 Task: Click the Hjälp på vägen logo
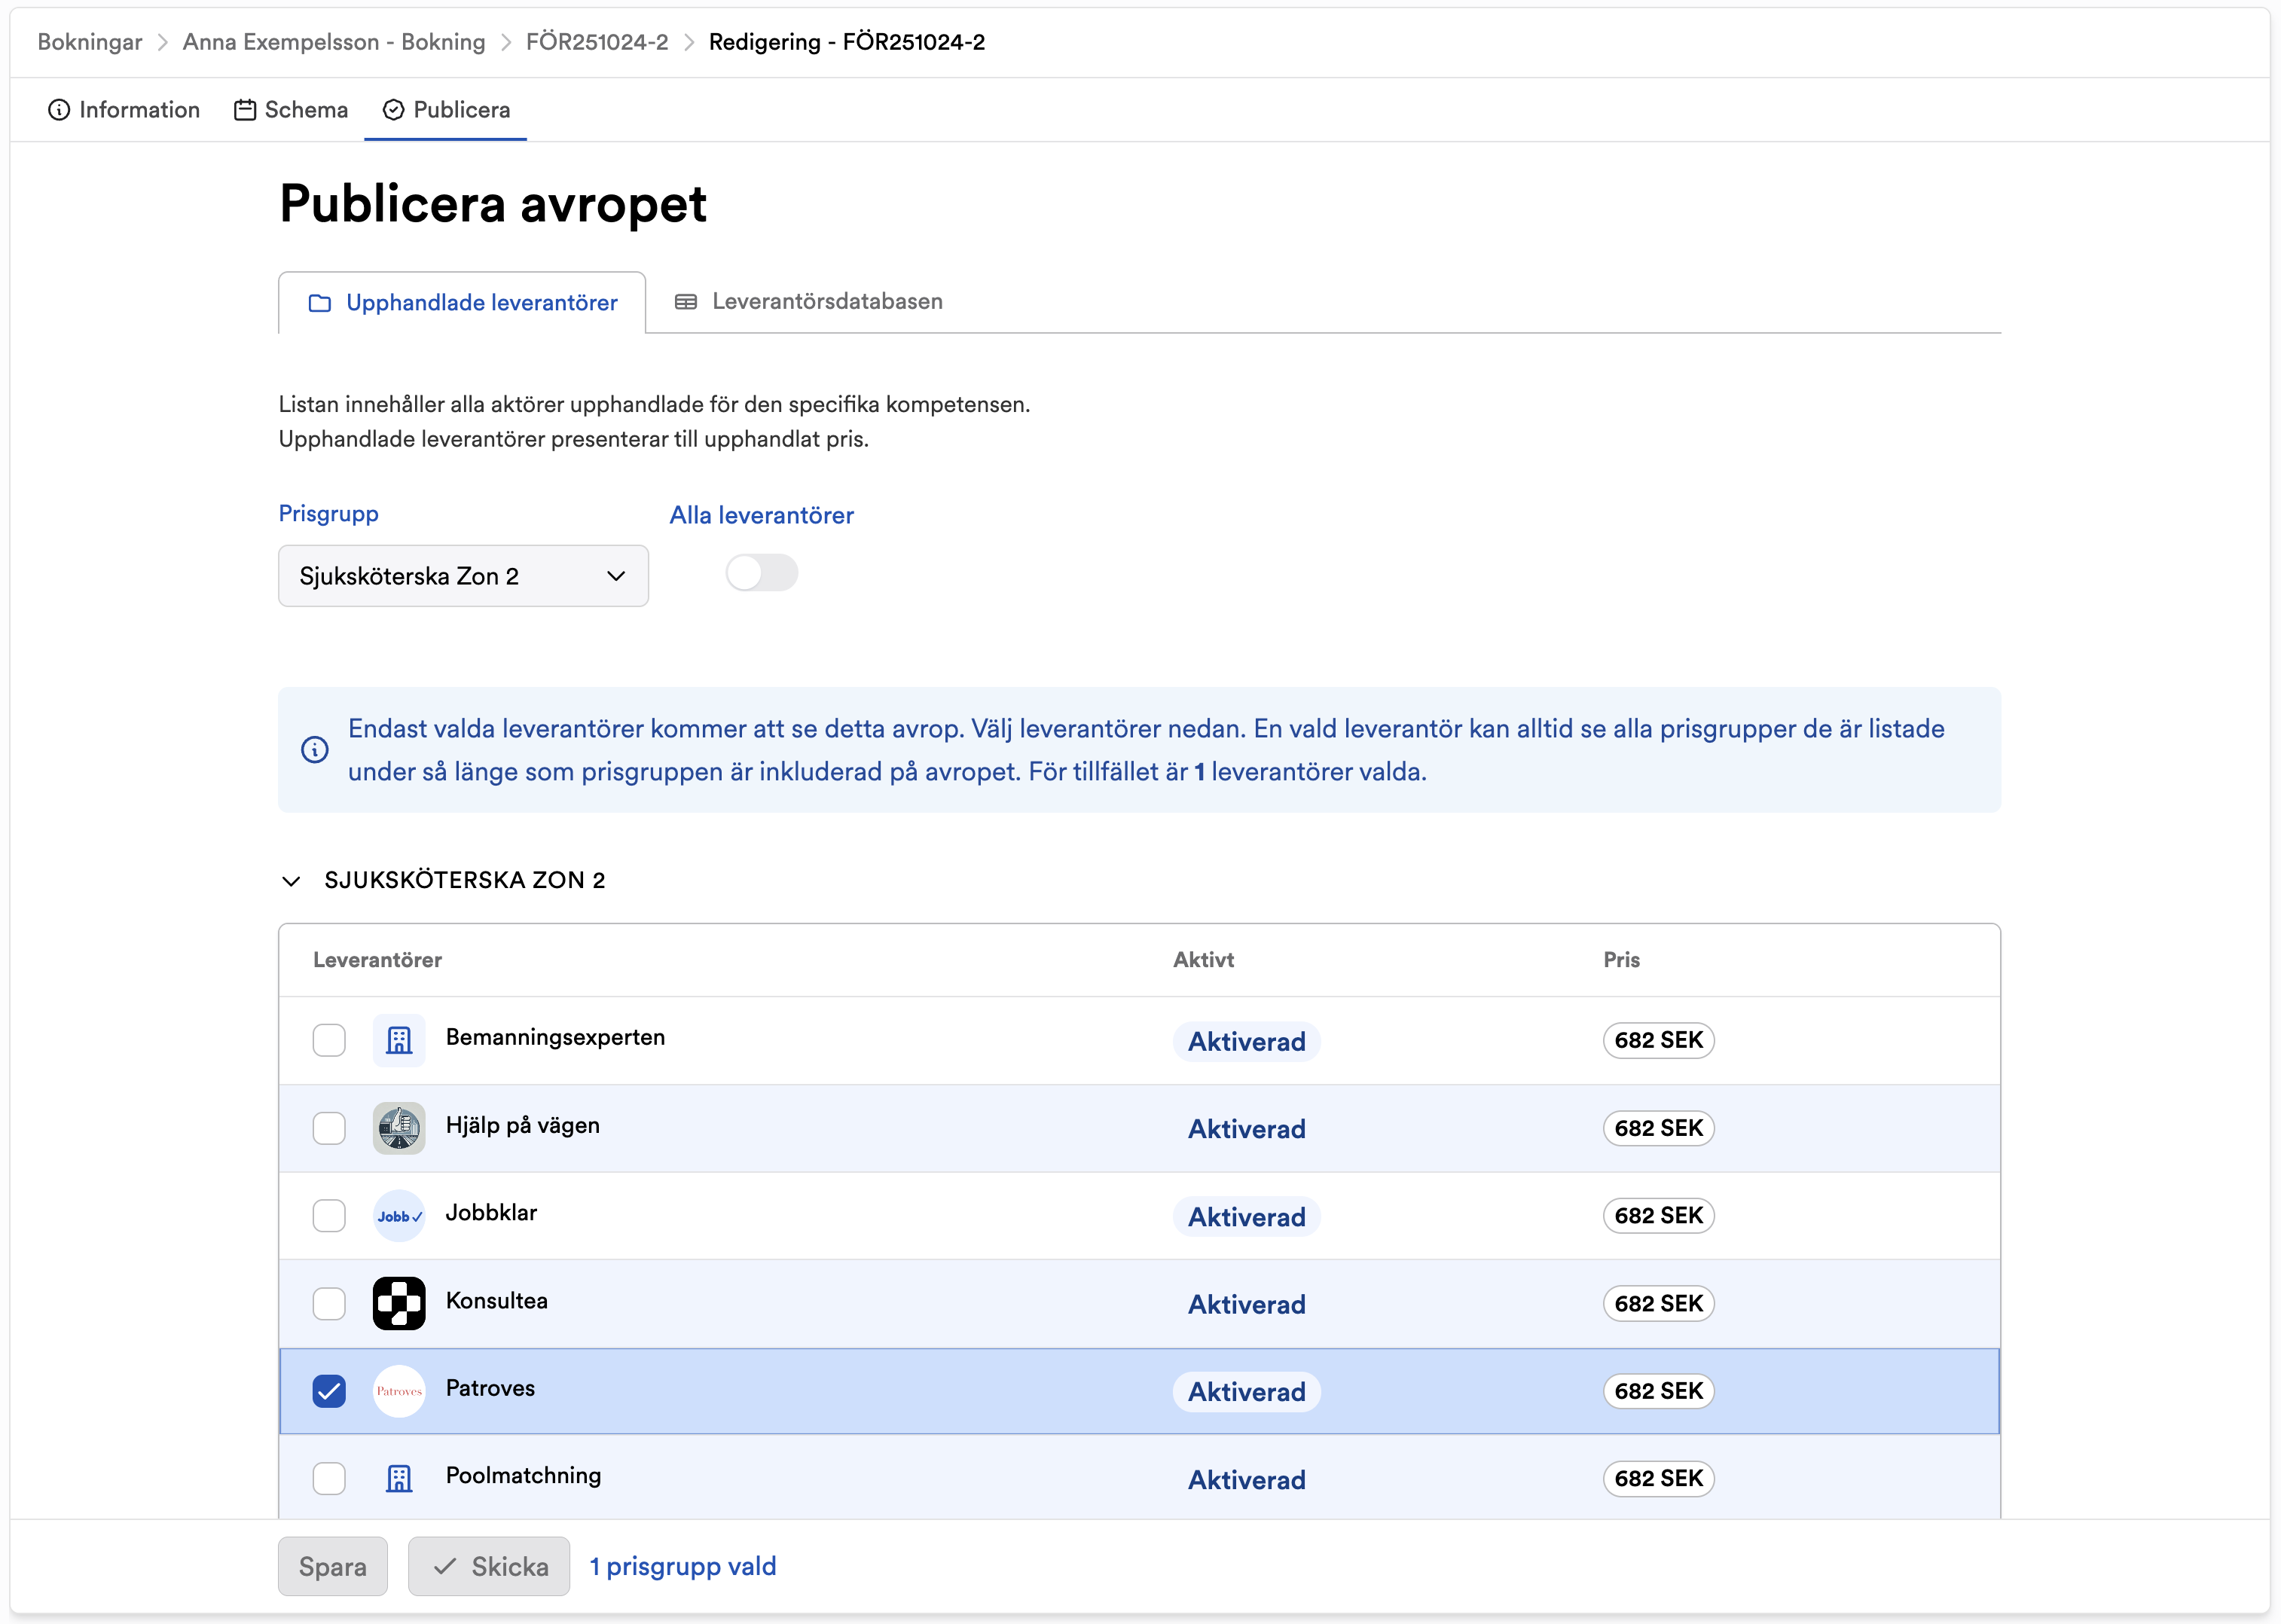(x=399, y=1128)
